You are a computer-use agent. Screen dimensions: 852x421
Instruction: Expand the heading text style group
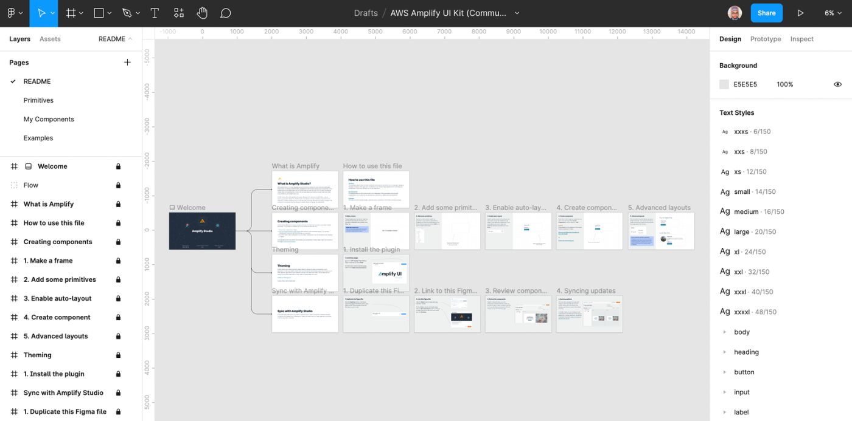click(x=724, y=352)
